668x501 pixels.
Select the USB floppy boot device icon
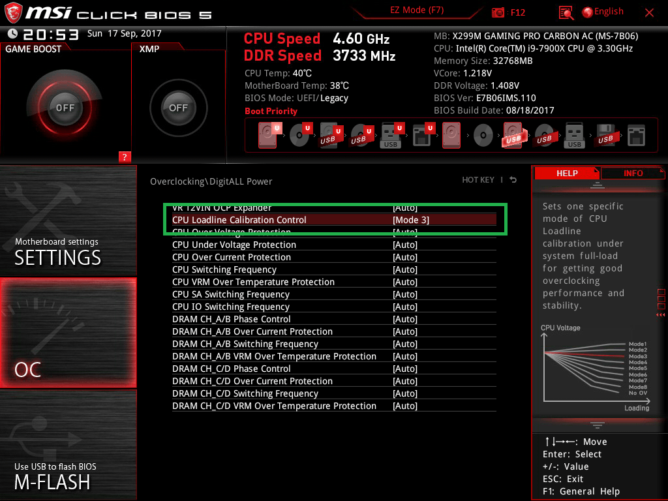point(605,135)
